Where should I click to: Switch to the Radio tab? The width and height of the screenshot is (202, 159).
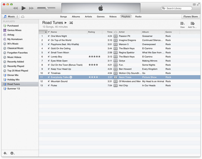(x=138, y=16)
